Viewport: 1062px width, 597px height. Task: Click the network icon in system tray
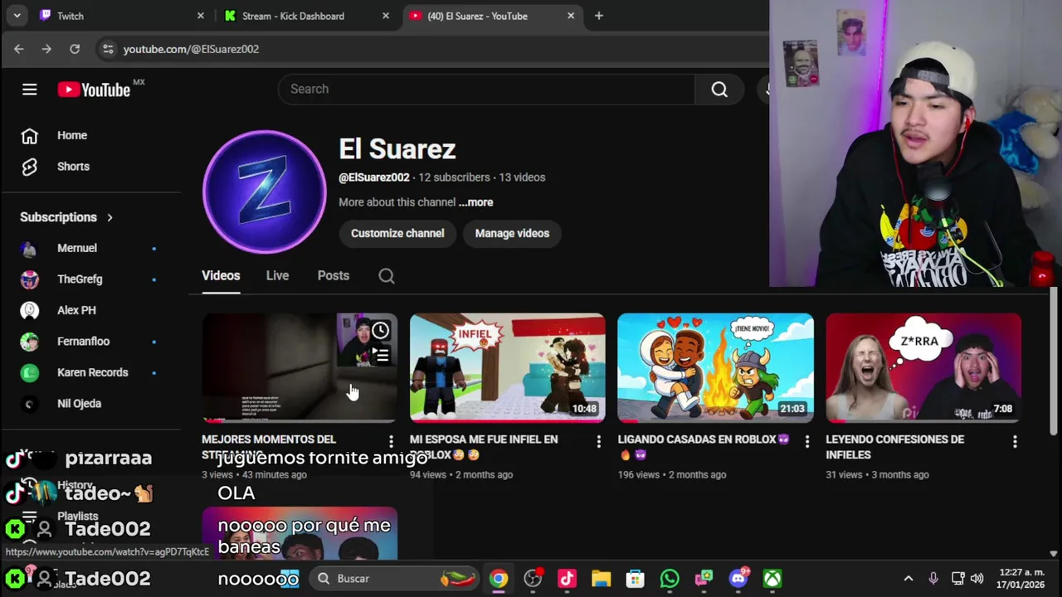click(x=957, y=579)
